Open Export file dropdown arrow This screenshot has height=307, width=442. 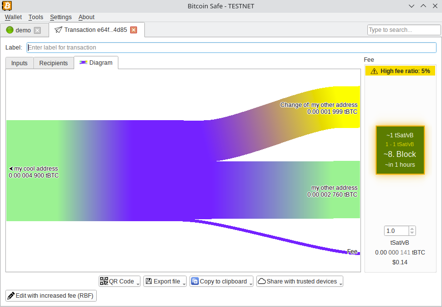coord(184,284)
